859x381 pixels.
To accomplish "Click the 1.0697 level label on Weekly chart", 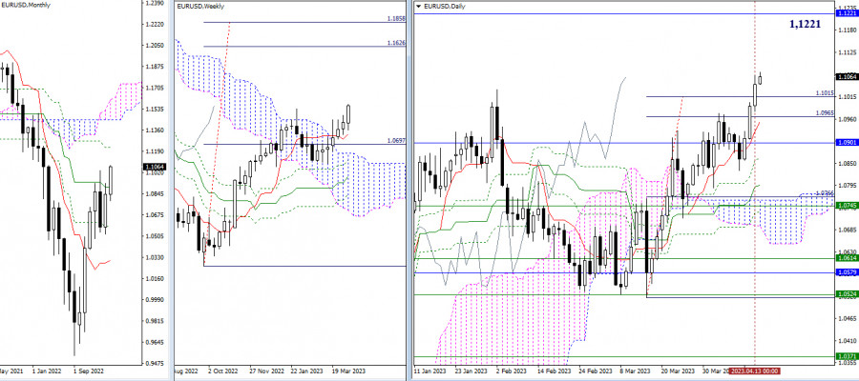I will point(397,140).
